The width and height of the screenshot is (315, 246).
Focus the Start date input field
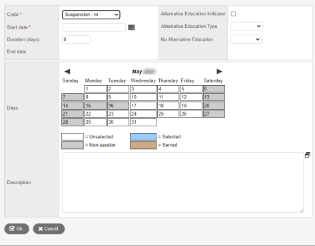pyautogui.click(x=94, y=27)
